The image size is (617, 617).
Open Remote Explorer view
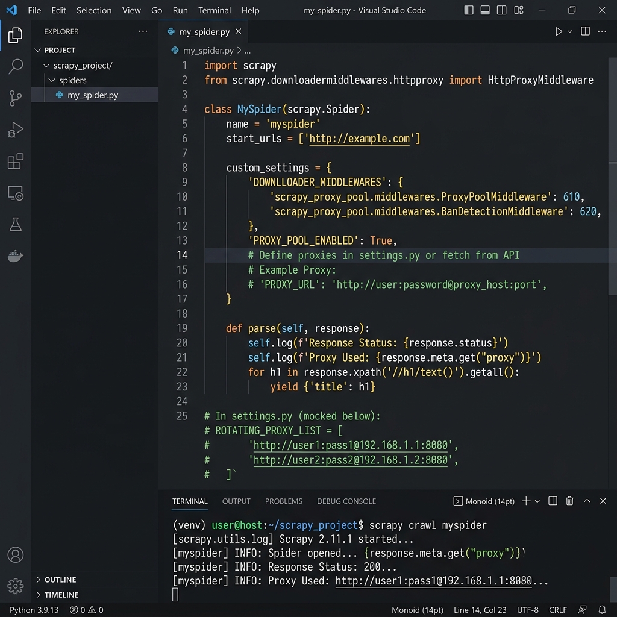tap(15, 193)
